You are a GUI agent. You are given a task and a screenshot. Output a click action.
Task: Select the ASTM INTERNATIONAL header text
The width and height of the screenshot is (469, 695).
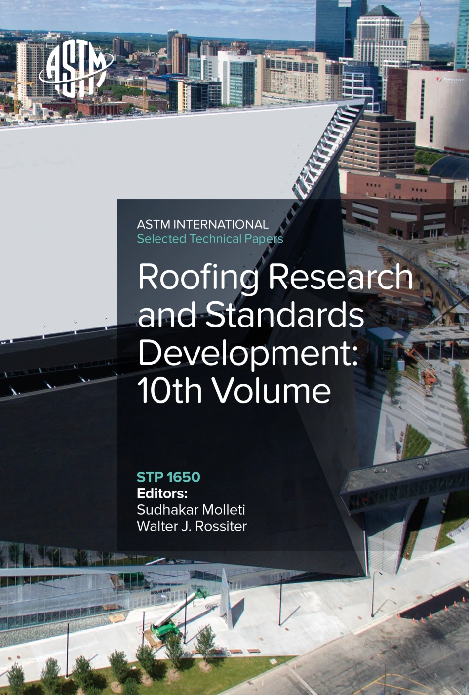pyautogui.click(x=204, y=224)
